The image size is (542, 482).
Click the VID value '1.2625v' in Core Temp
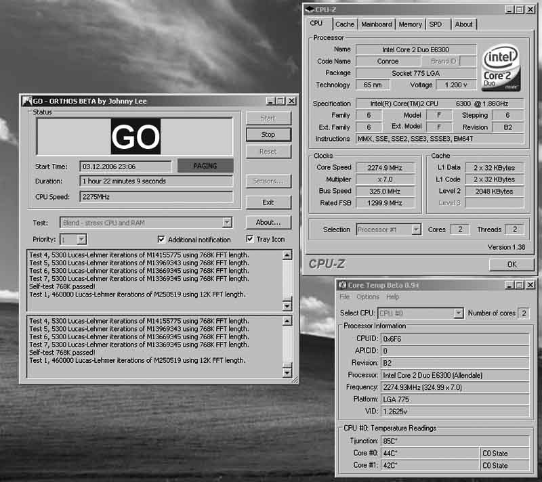455,411
